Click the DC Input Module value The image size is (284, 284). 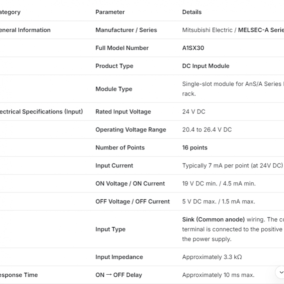[206, 66]
